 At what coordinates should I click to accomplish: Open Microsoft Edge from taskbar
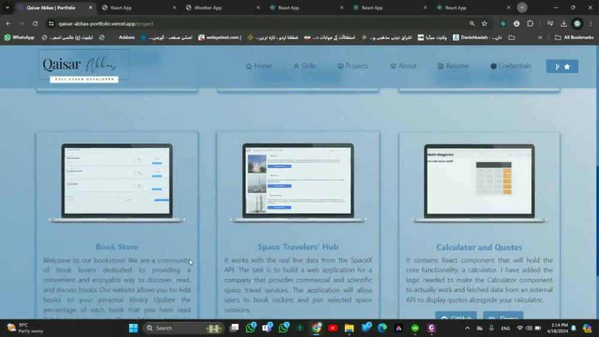(382, 328)
